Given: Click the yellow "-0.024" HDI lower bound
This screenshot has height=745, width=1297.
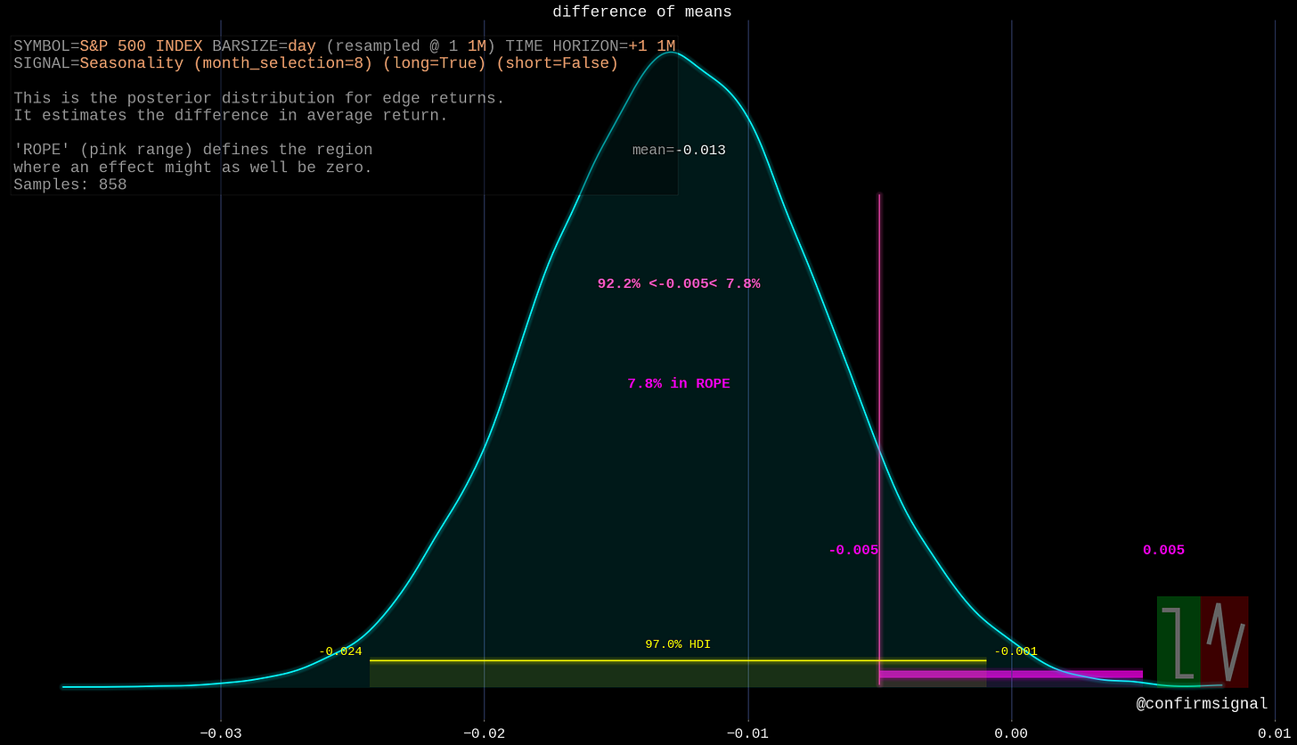Looking at the screenshot, I should [340, 651].
